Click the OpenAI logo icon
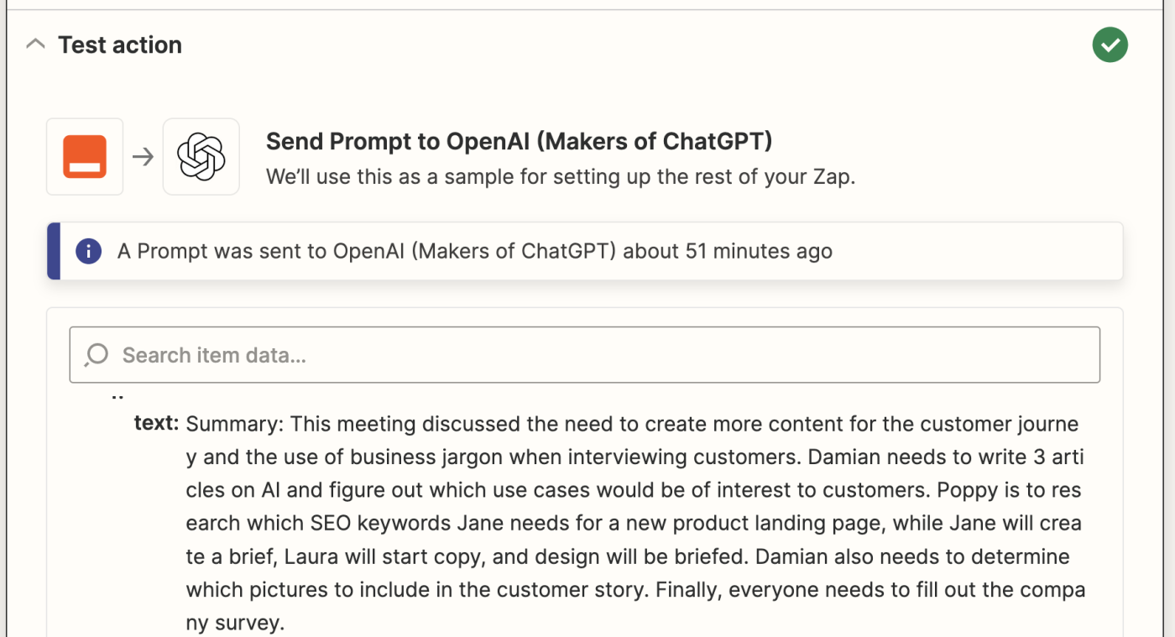This screenshot has height=637, width=1175. click(x=201, y=157)
